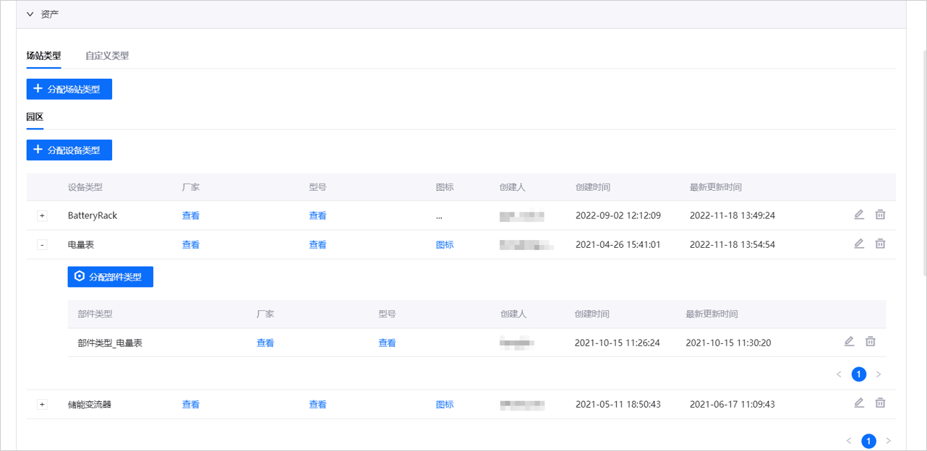The height and width of the screenshot is (451, 927).
Task: Open the 分配部件类型 dialog
Action: 111,277
